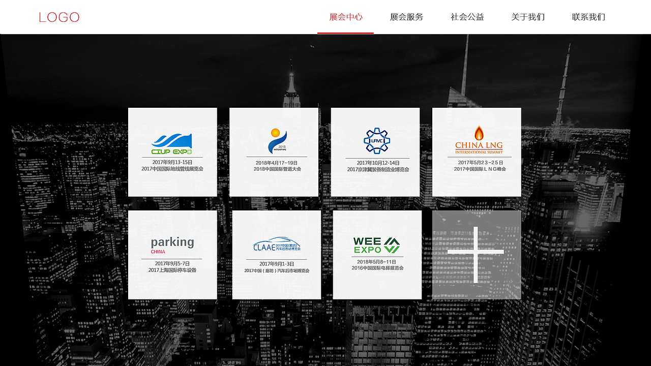Open 2018中国国际管道大会 title text
Viewport: 651px width, 366px height.
point(277,169)
